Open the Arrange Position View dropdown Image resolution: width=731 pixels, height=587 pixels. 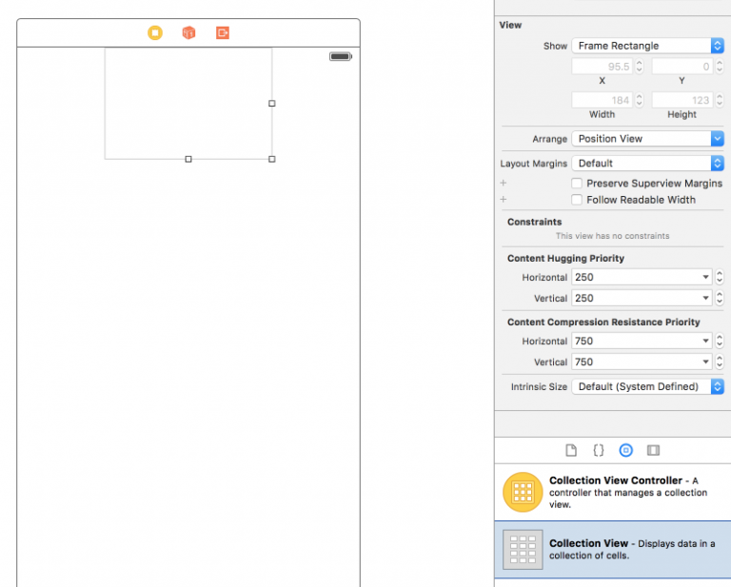647,139
